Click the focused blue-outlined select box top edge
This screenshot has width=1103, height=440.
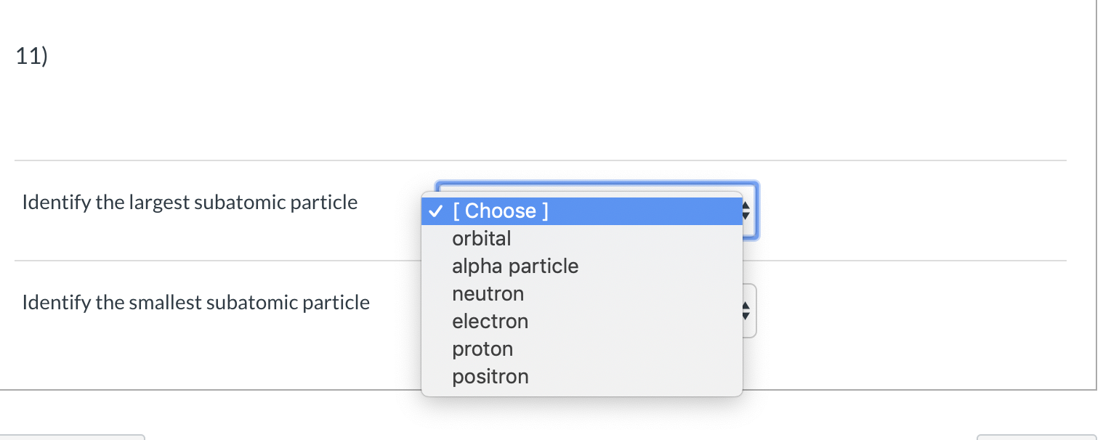(596, 184)
